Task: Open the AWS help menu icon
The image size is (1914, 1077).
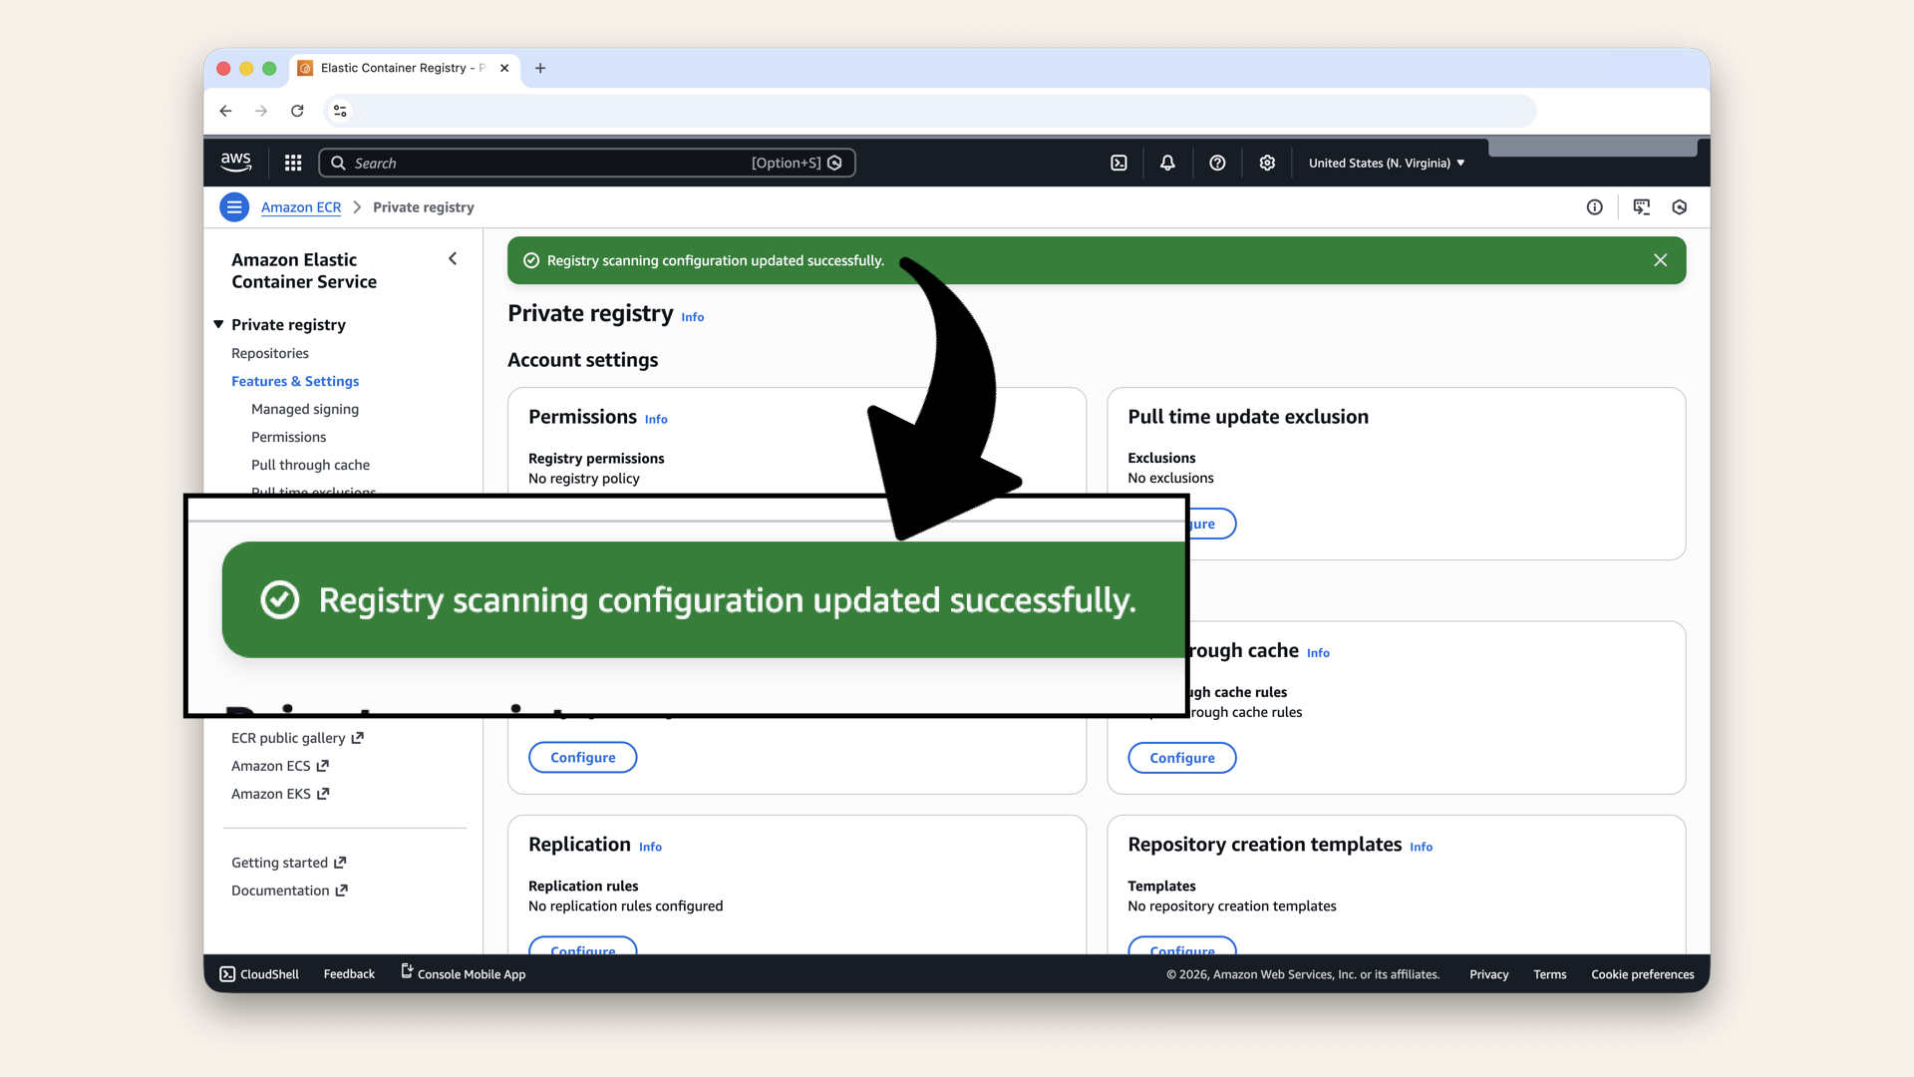Action: tap(1216, 163)
